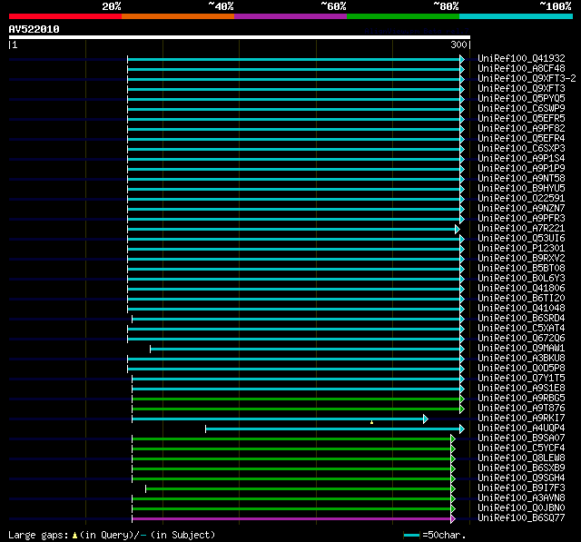This screenshot has height=542, width=581.
Task: Select the UniRef100_B6SRD4 label
Action: coord(521,319)
